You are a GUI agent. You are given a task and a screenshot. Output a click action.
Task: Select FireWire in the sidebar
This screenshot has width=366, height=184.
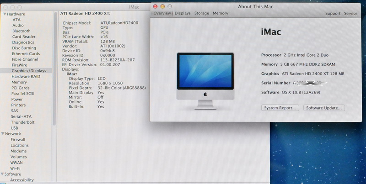[x=19, y=65]
